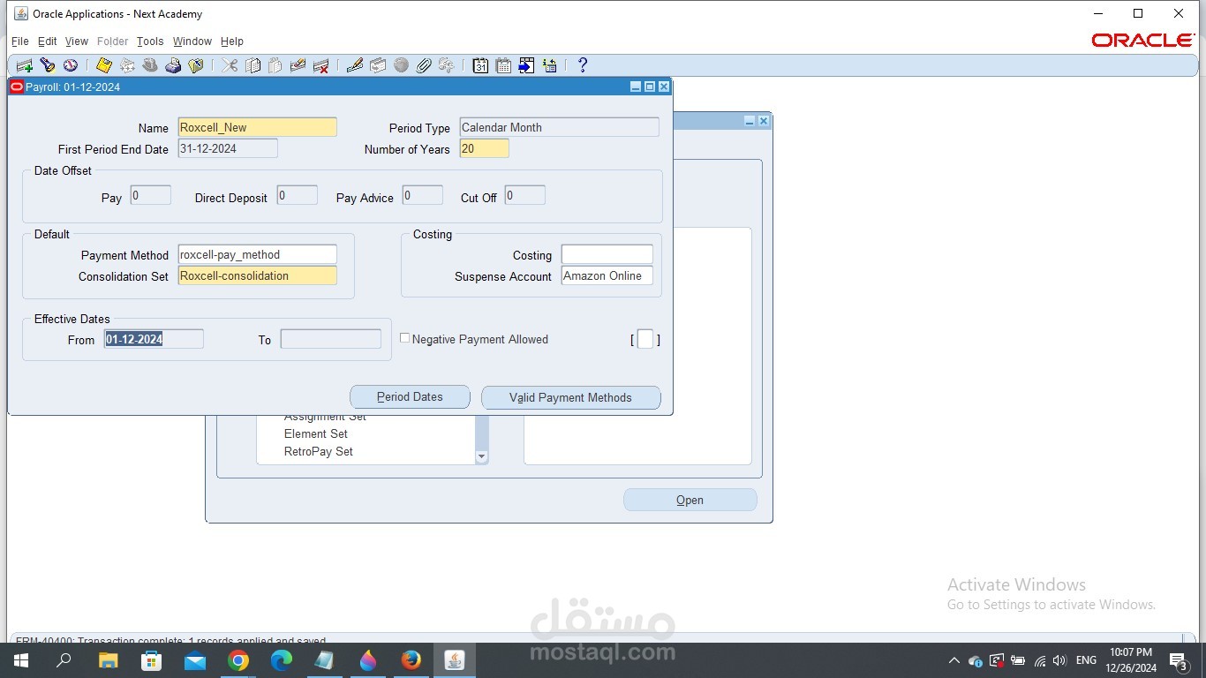Click the Save diskette toolbar icon
This screenshot has width=1206, height=678.
click(x=104, y=65)
